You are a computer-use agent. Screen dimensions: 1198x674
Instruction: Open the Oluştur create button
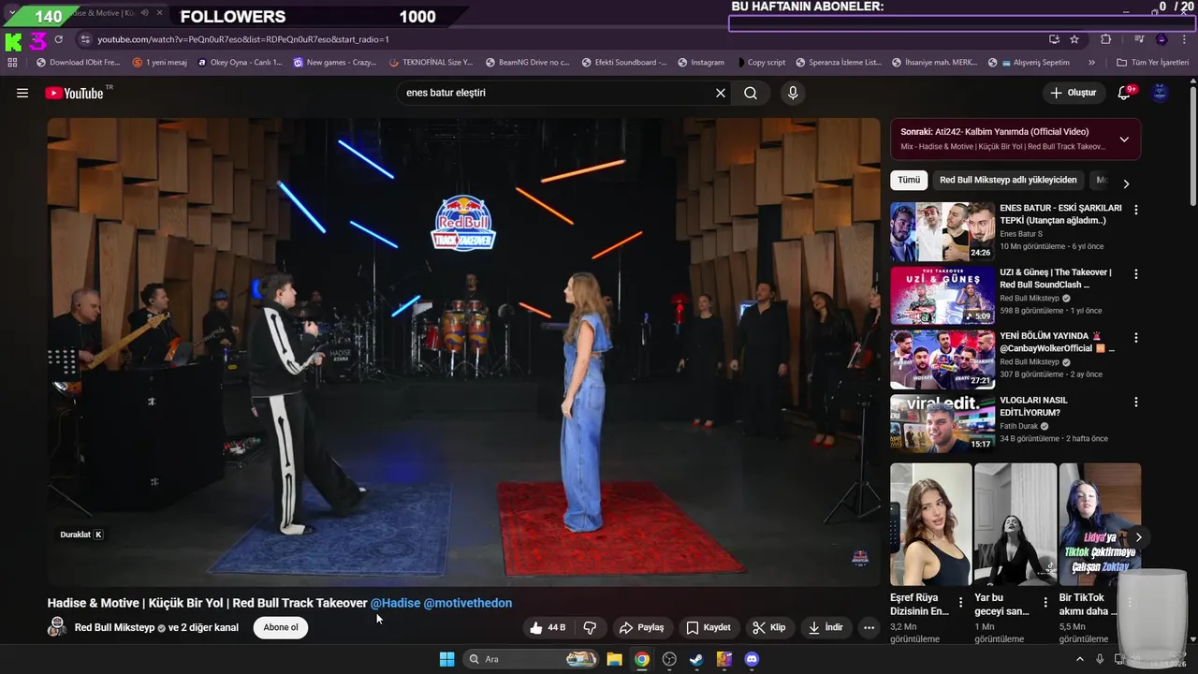click(1074, 93)
